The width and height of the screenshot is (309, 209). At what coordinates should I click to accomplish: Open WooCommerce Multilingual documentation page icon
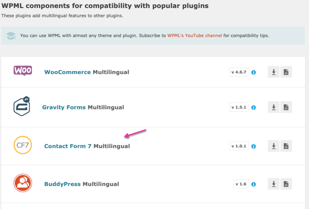tap(286, 72)
